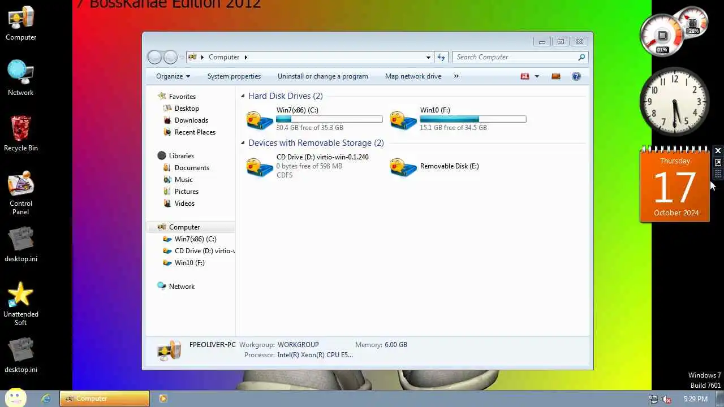Click the muted volume tray icon
The width and height of the screenshot is (724, 407).
(x=667, y=399)
